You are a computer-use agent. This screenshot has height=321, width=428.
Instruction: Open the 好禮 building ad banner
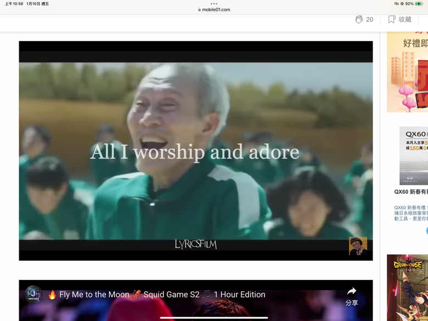click(x=408, y=72)
